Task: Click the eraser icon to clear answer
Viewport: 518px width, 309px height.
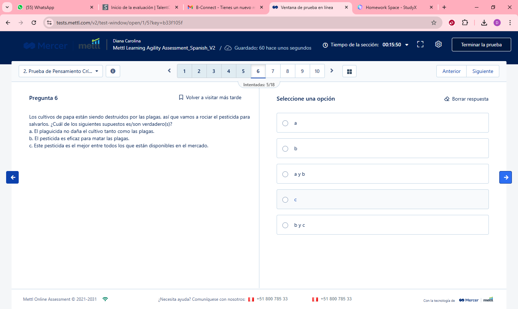Action: [x=447, y=99]
